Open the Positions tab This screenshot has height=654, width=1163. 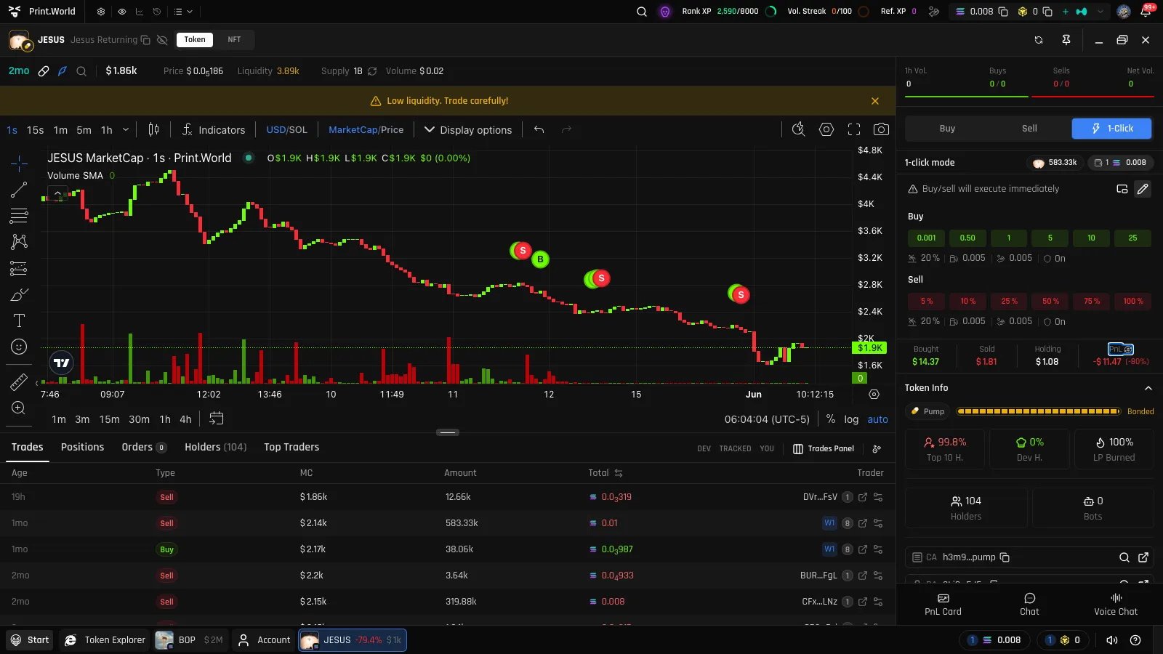(x=82, y=447)
